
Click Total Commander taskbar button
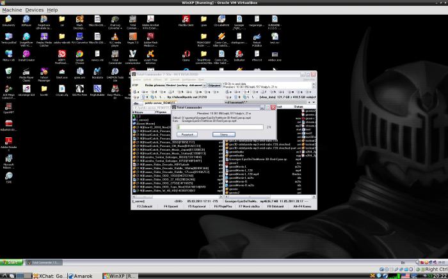coord(44,262)
